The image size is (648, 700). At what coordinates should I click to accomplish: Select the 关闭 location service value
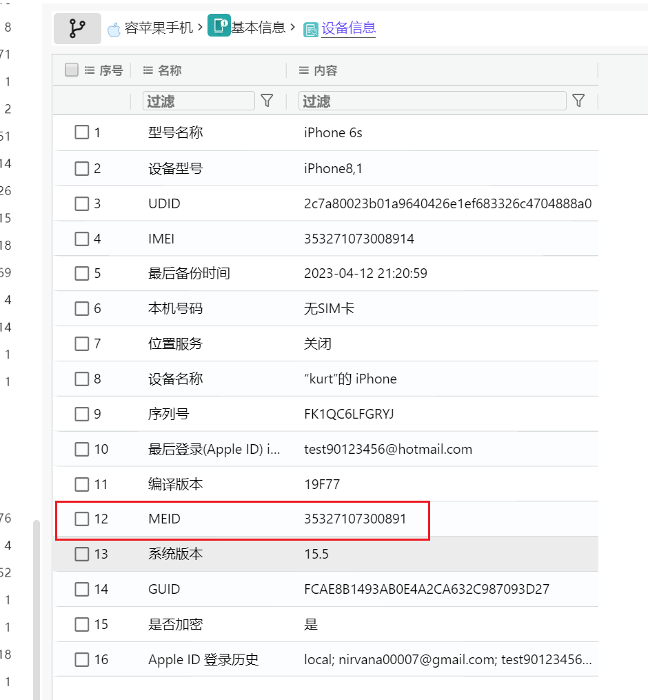coord(317,343)
